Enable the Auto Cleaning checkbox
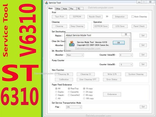 (133, 17)
